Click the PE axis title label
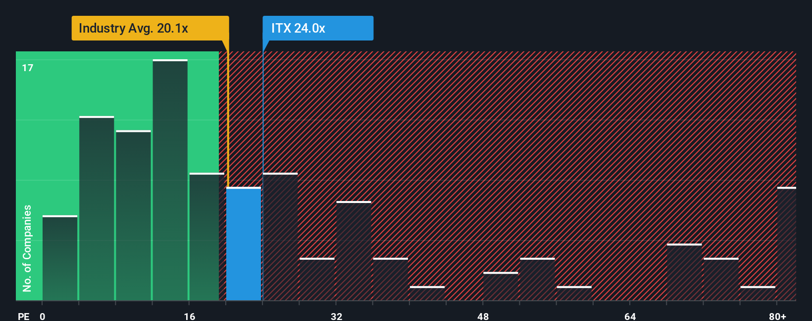812x321 pixels. click(x=24, y=316)
